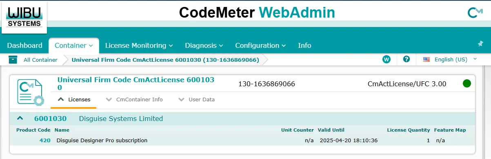Open the Configuration menu
Screen dimensions: 491x159
pos(260,45)
